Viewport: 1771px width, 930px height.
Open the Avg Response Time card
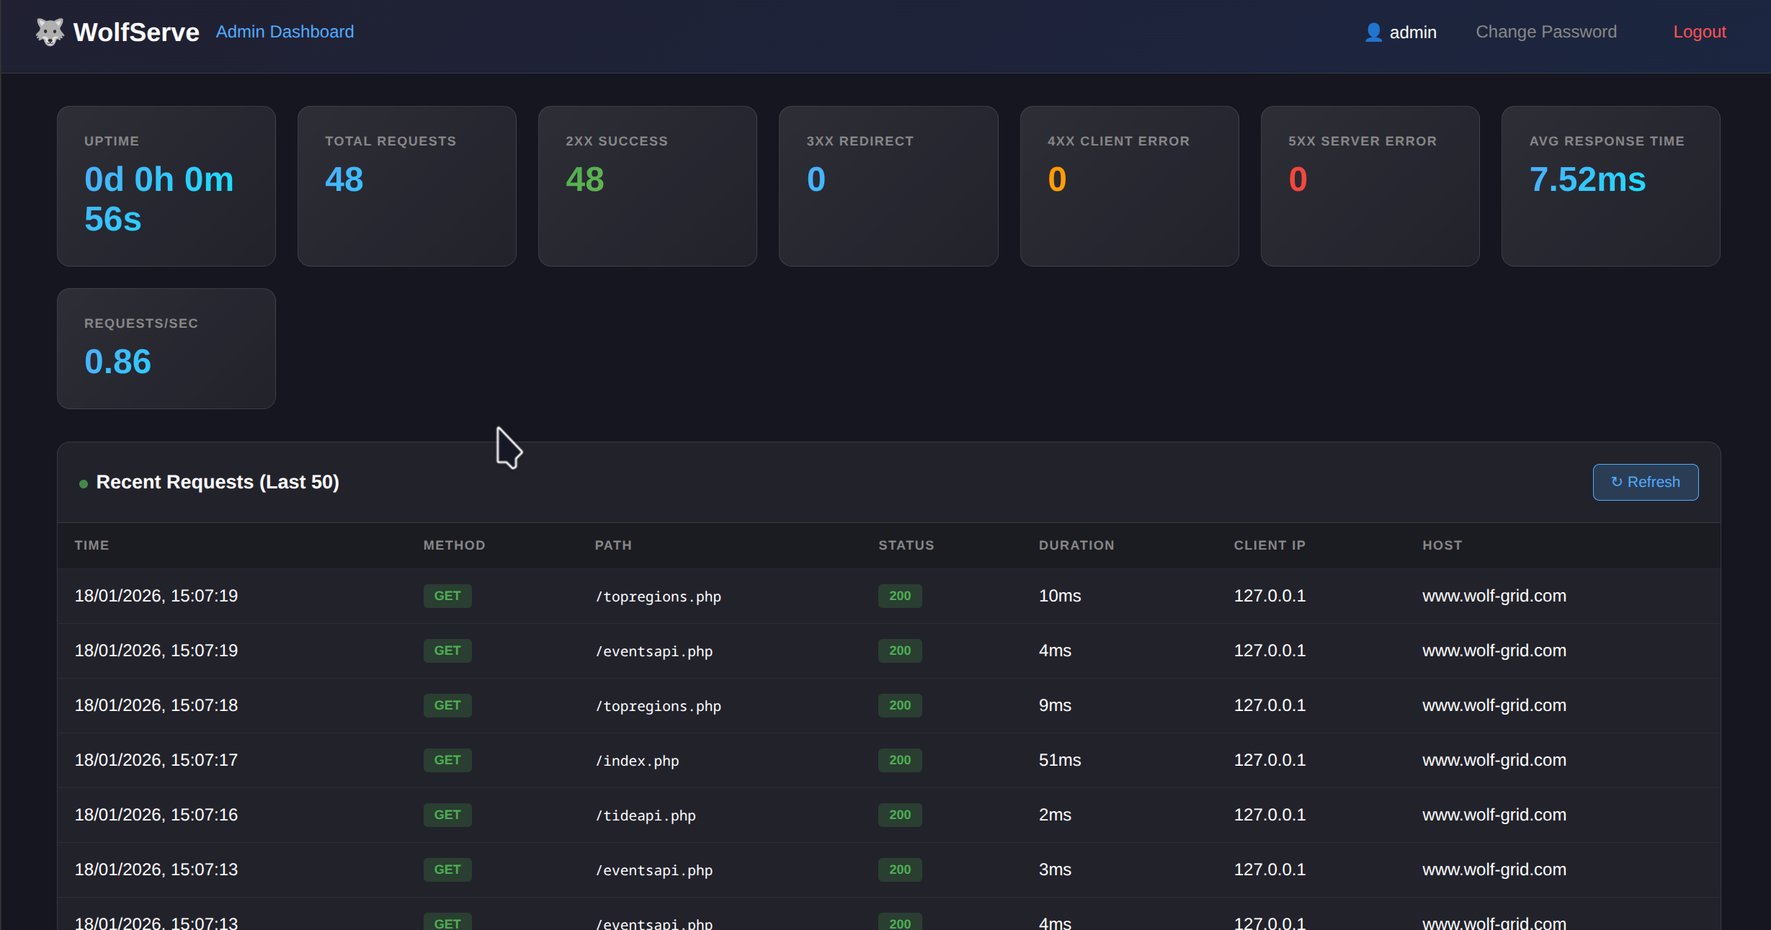point(1610,187)
